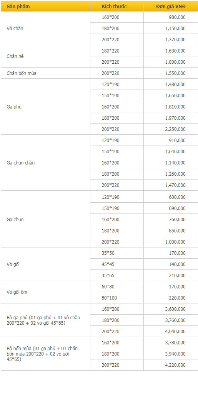198x410 pixels.
Task: Click the Kích thước column header
Action: 117,6
